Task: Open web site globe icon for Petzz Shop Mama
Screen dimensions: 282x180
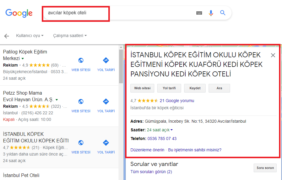Action: click(81, 101)
